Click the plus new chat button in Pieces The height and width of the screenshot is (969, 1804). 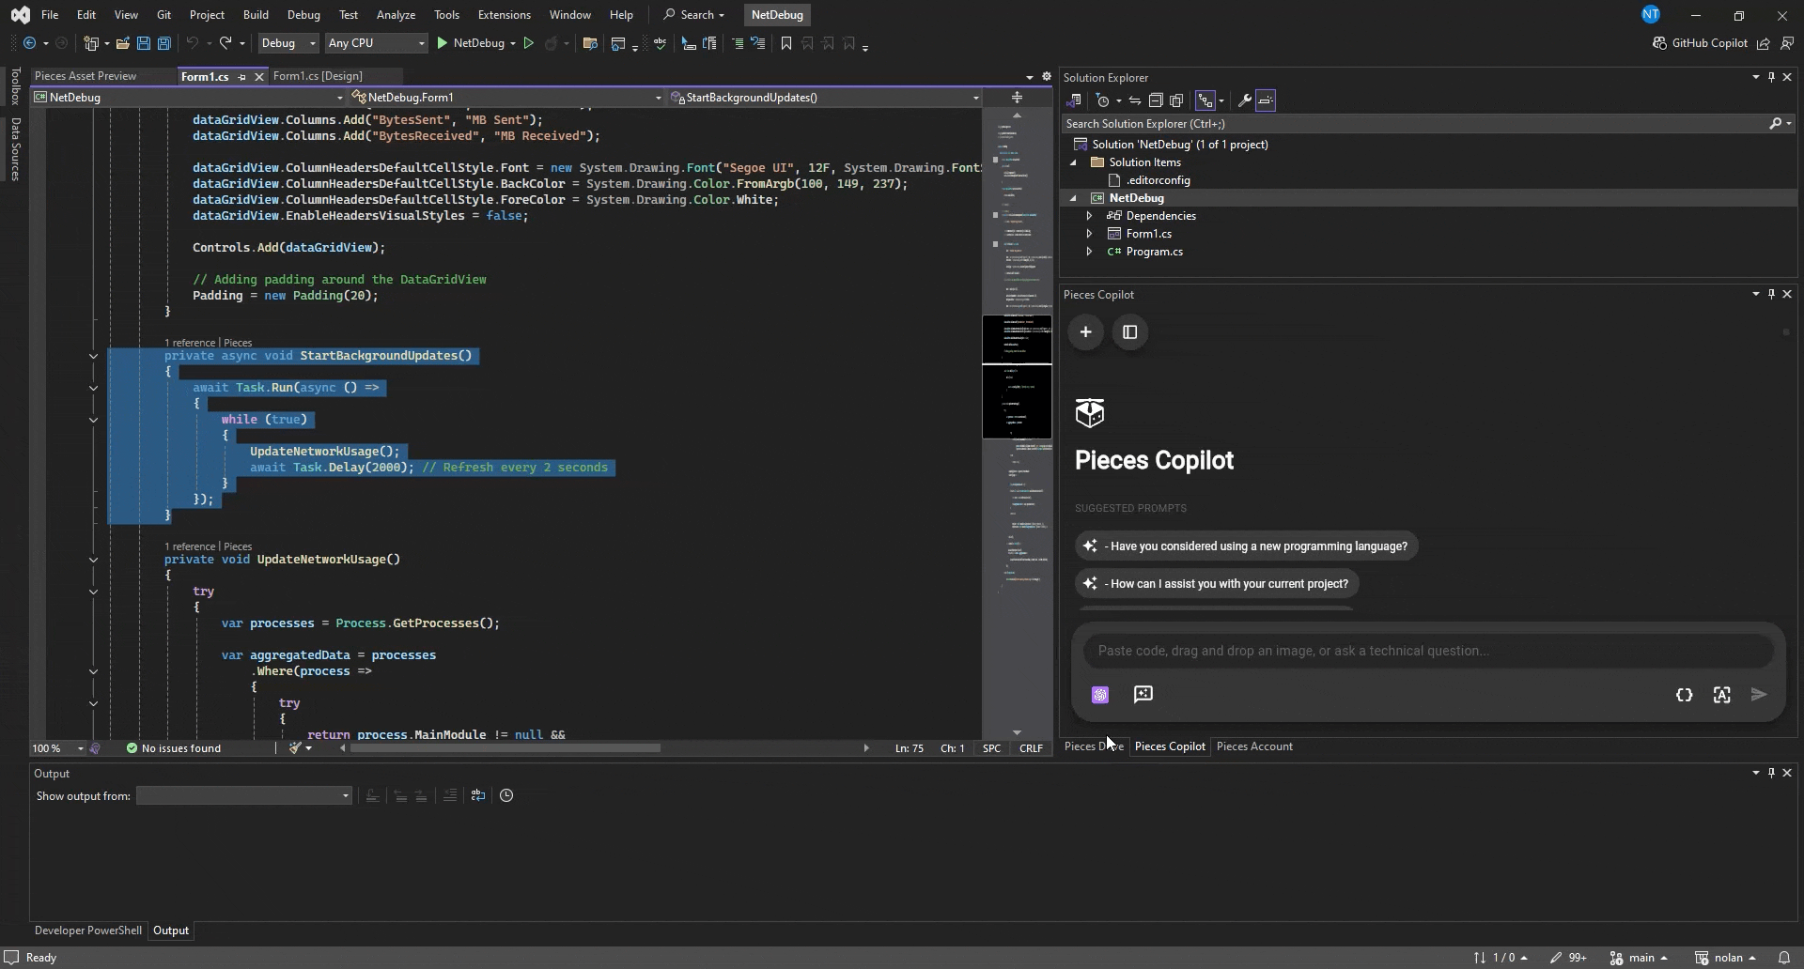point(1085,332)
